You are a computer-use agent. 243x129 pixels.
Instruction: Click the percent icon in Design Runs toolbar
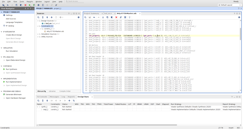pos(74,101)
